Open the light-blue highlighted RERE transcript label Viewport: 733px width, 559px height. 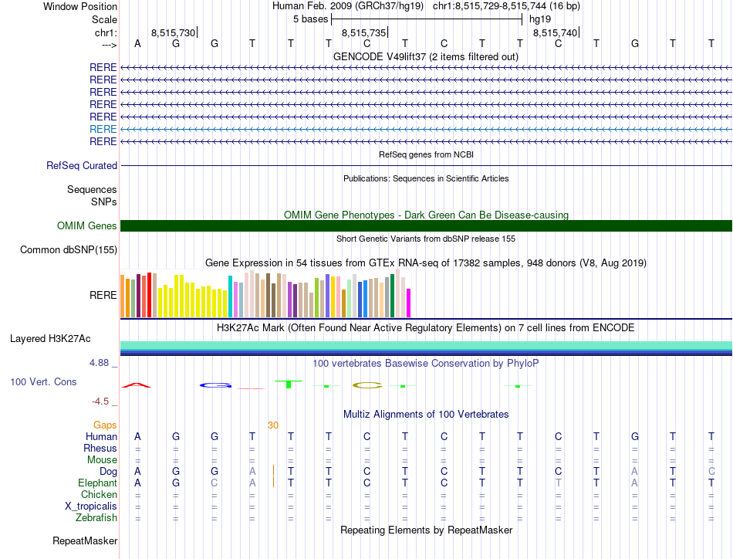pyautogui.click(x=103, y=129)
